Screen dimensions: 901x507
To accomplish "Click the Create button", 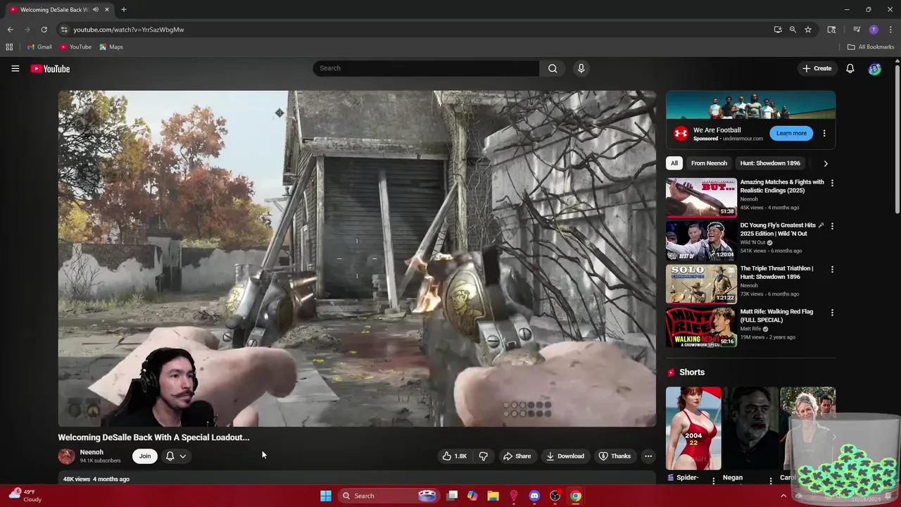I will click(x=817, y=68).
